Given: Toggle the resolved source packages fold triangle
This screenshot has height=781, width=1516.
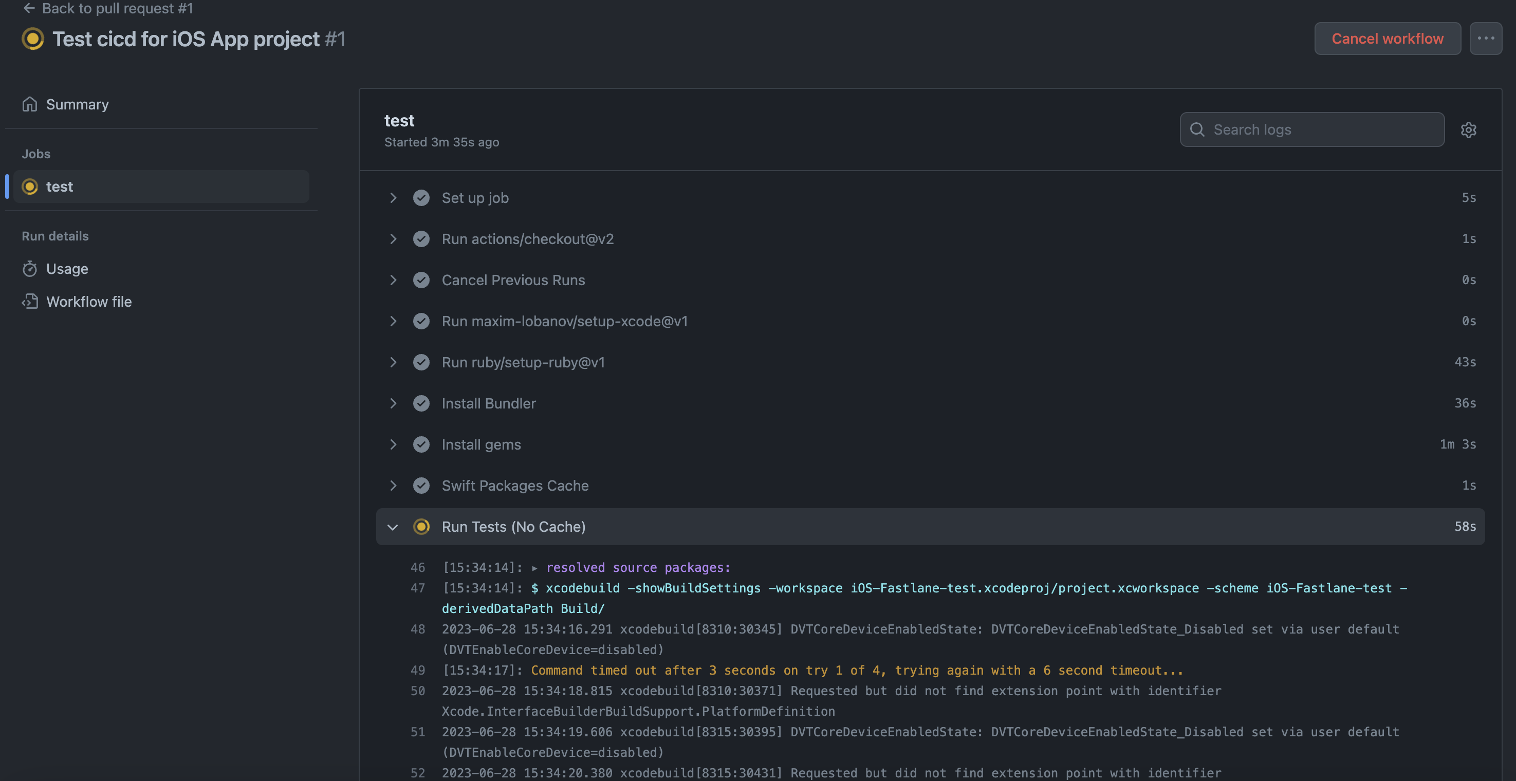Looking at the screenshot, I should pos(534,568).
